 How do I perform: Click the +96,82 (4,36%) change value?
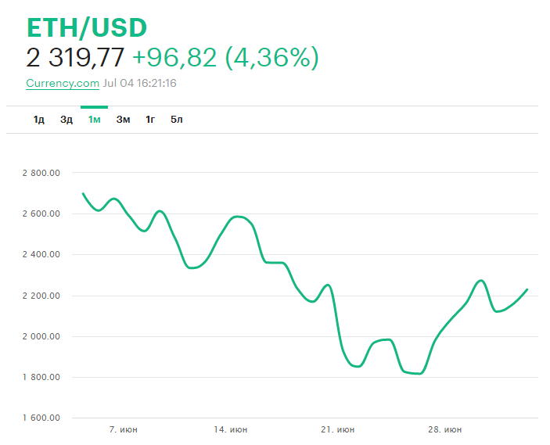(x=225, y=58)
